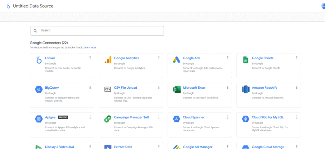Click the BigQuery hexagon icon
Screen dimensions: 325x149
38,90
